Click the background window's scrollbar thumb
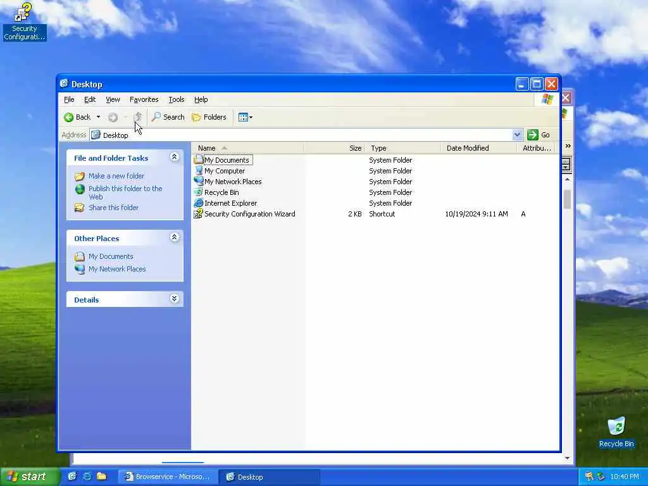Viewport: 648px width, 486px height. coord(568,199)
